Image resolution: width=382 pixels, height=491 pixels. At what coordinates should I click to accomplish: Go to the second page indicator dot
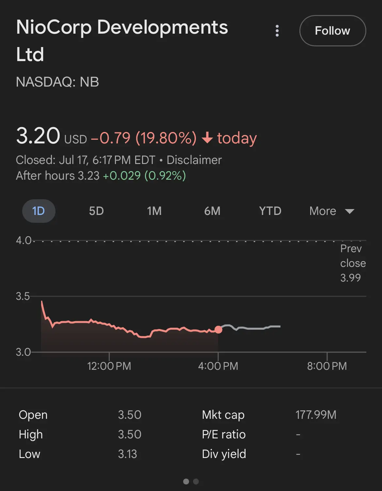196,482
